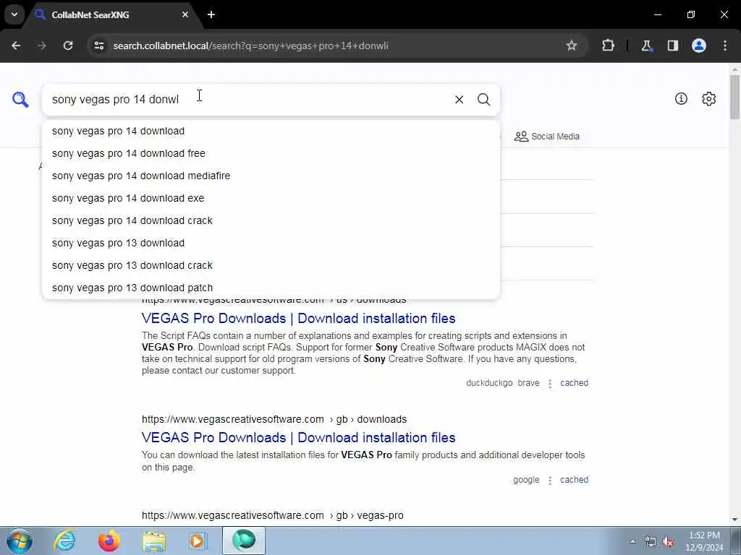
Task: Pick 'sony vegas pro 13 download crack' suggestion
Action: click(271, 265)
